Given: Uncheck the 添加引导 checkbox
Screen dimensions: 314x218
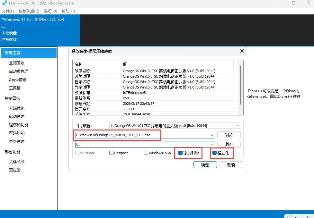Looking at the screenshot, I should coord(181,153).
